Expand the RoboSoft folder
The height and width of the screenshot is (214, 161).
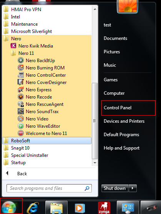pos(47,141)
